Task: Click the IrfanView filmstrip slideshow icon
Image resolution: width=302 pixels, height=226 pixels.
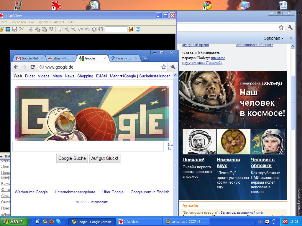Action: click(8, 29)
